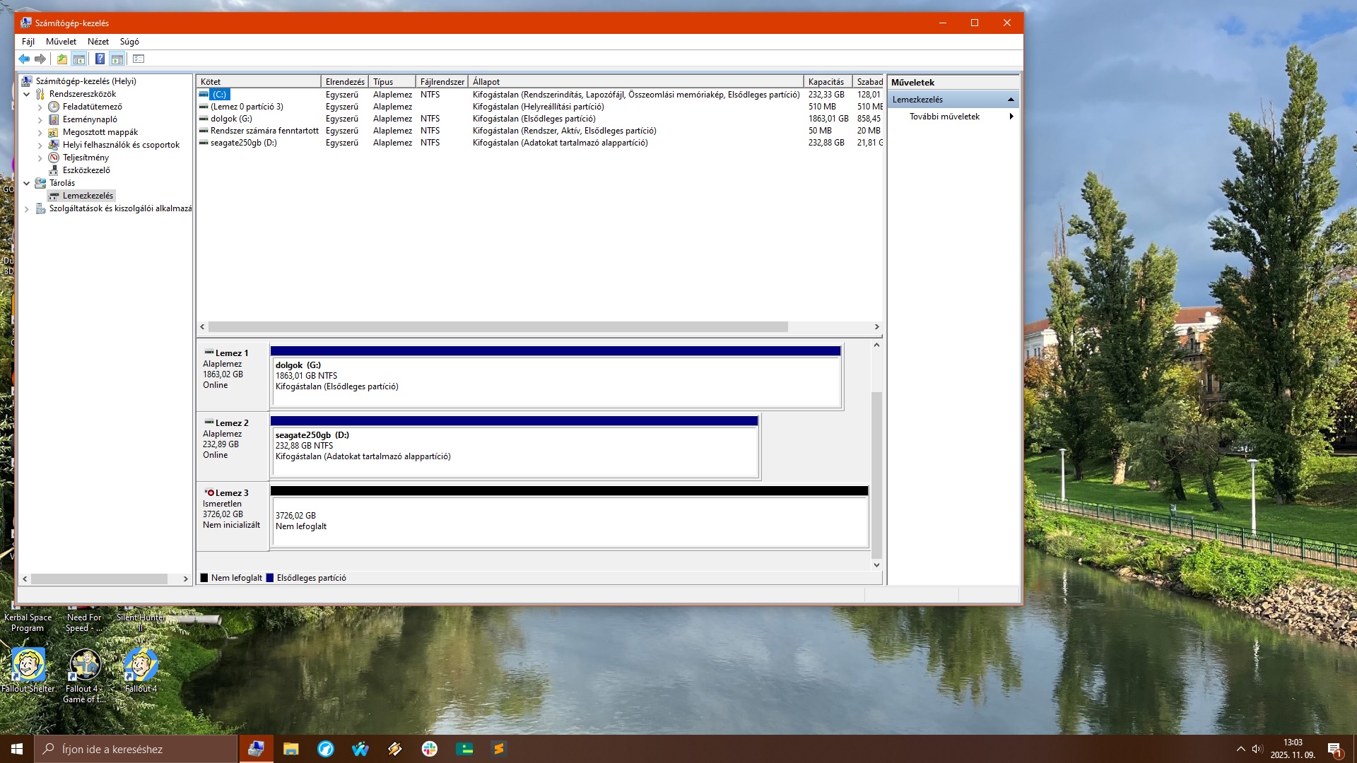1357x763 pixels.
Task: Click the checklist settings toolbar icon
Action: (x=139, y=59)
